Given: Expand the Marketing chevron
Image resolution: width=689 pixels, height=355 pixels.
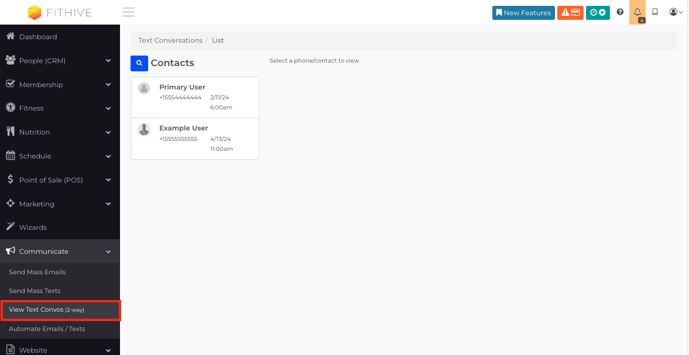Looking at the screenshot, I should click(x=108, y=204).
